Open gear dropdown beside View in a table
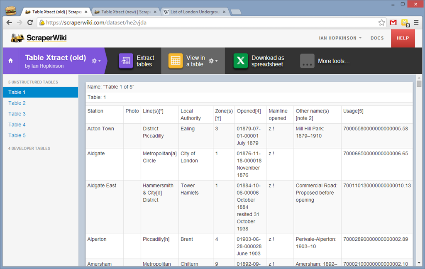Viewport: 425px width, 269px height. 213,61
